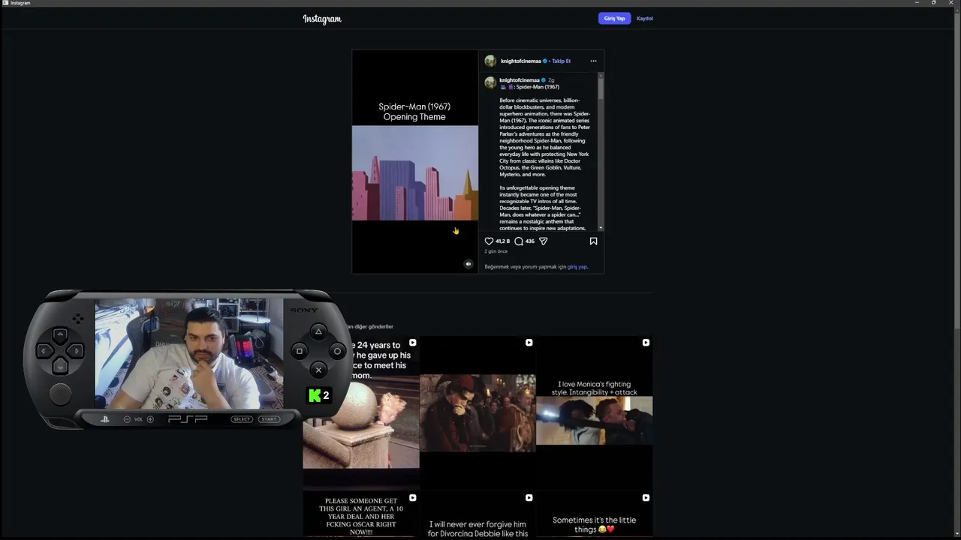Open the 'I love Monica's fighting style' reel
This screenshot has width=961, height=540.
(595, 412)
